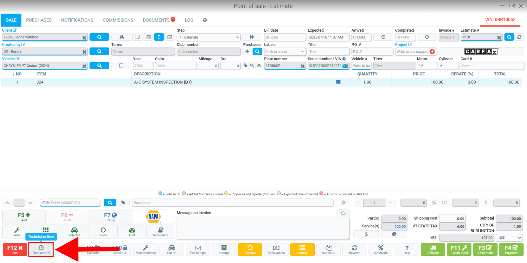Click the CARFAX logo button
The image size is (527, 263).
pyautogui.click(x=481, y=51)
